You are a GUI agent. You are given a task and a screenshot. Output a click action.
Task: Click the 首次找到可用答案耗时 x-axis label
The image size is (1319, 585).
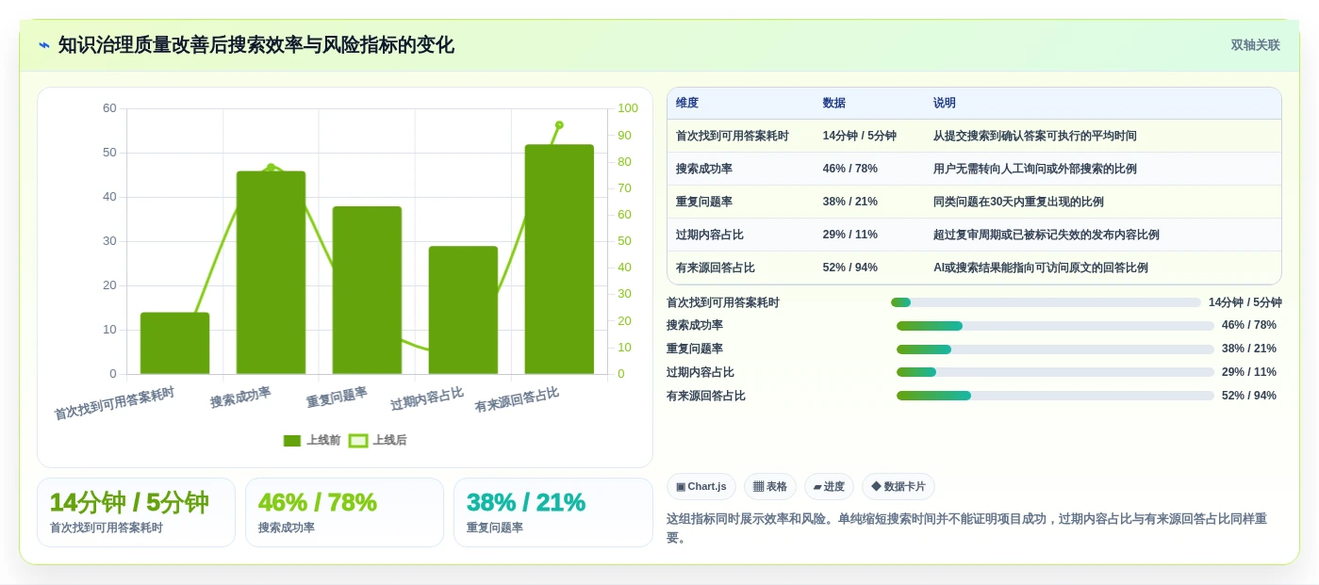tap(114, 402)
